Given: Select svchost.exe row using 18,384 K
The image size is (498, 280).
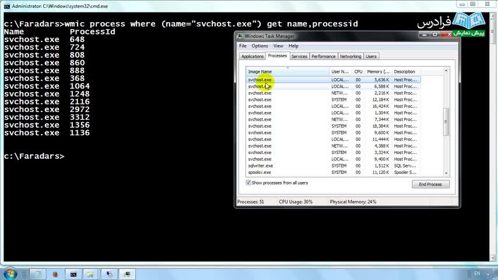Looking at the screenshot, I should pos(333,126).
